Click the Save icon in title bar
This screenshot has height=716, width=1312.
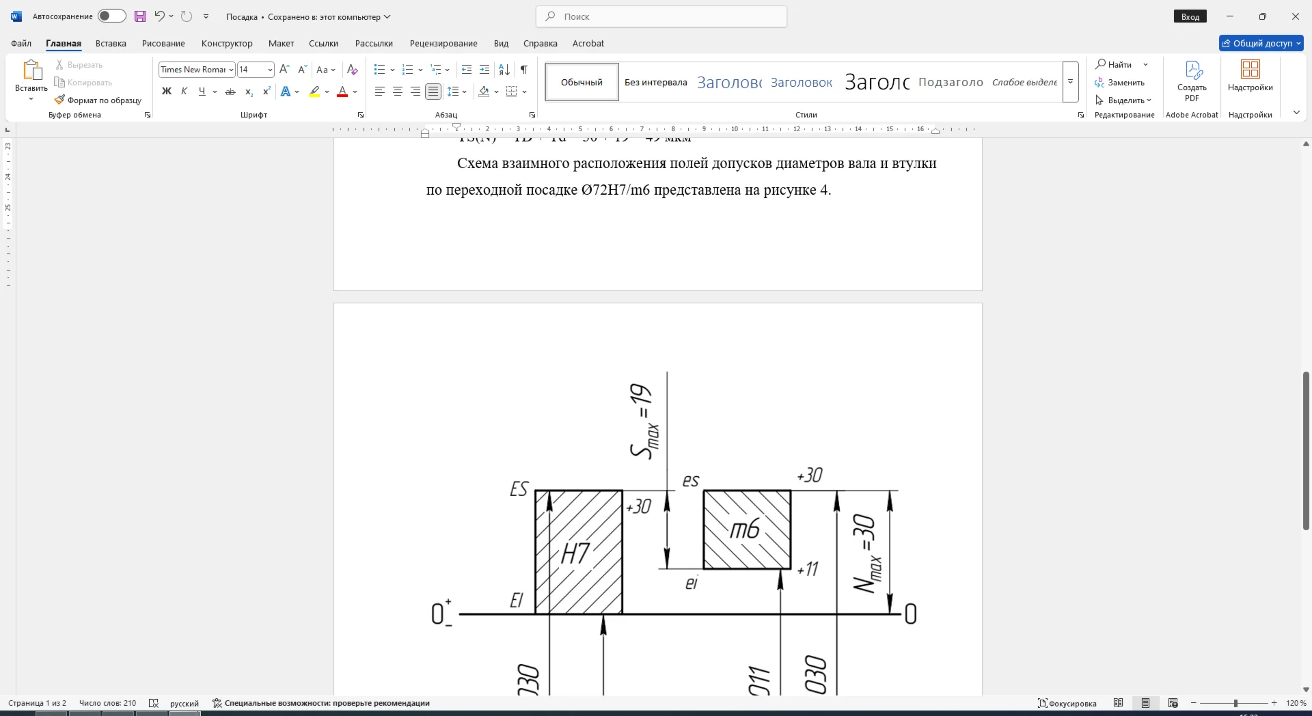pyautogui.click(x=140, y=16)
